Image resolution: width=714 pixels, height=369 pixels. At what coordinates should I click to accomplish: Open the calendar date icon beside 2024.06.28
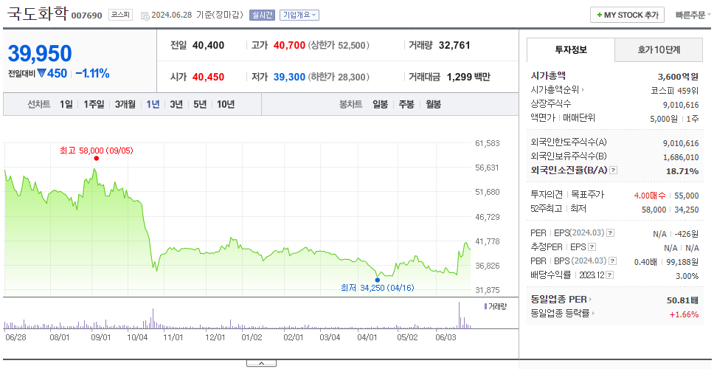pos(145,15)
